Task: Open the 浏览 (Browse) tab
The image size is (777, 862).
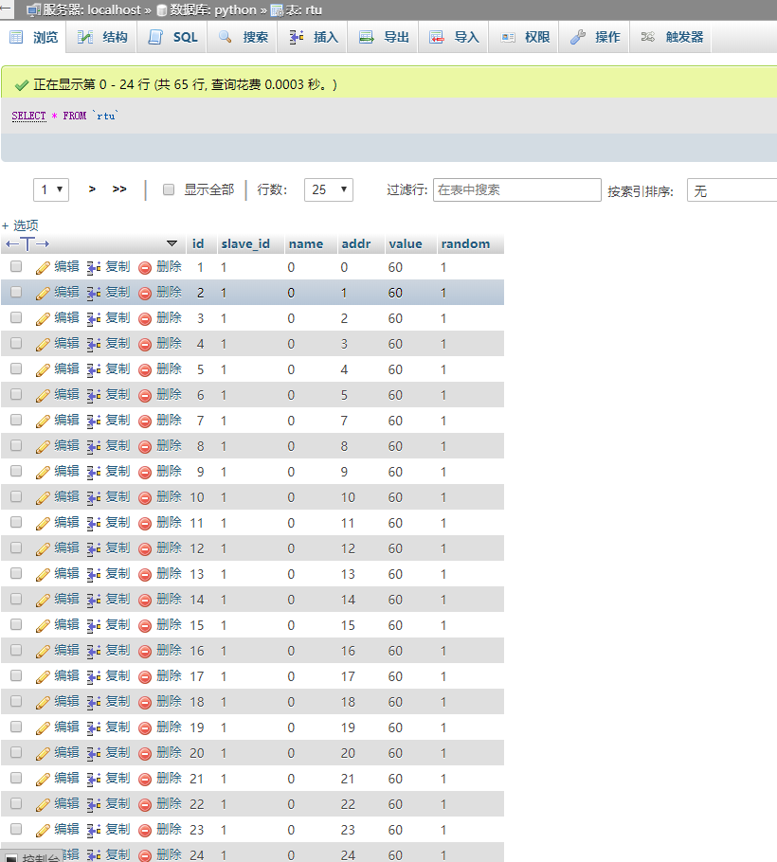Action: click(33, 37)
